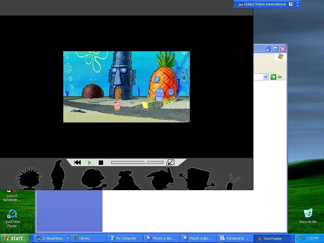Click the Go button in the background window
Image resolution: width=324 pixels, height=243 pixels.
276,77
